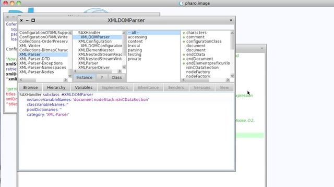Click scroll-right arrow under class list
This screenshot has height=187, width=334.
tap(120, 71)
